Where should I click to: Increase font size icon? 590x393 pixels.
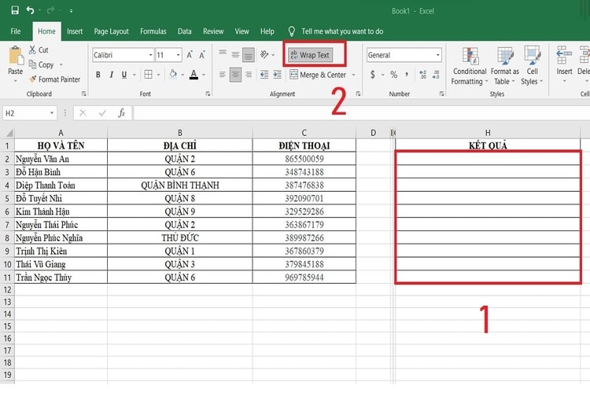[190, 55]
